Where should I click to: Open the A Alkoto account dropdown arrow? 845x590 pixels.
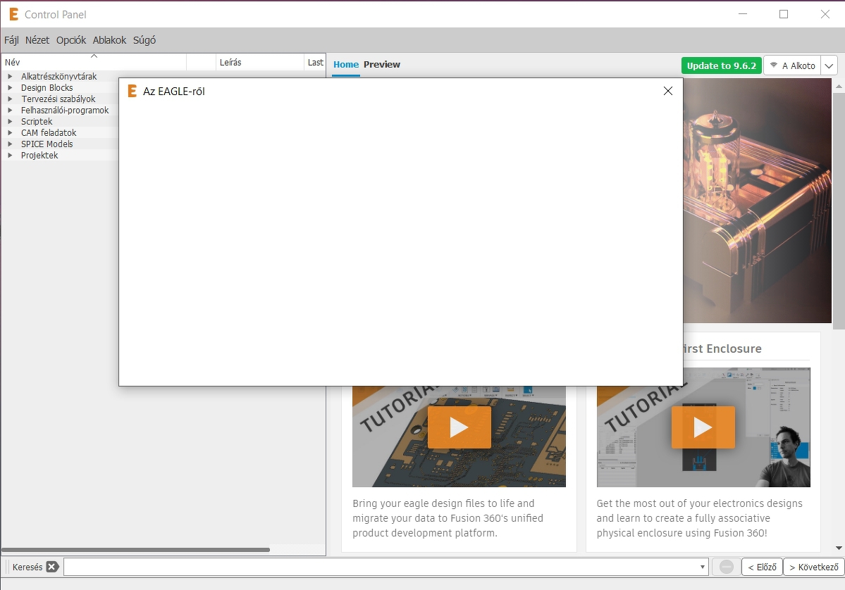pyautogui.click(x=829, y=65)
